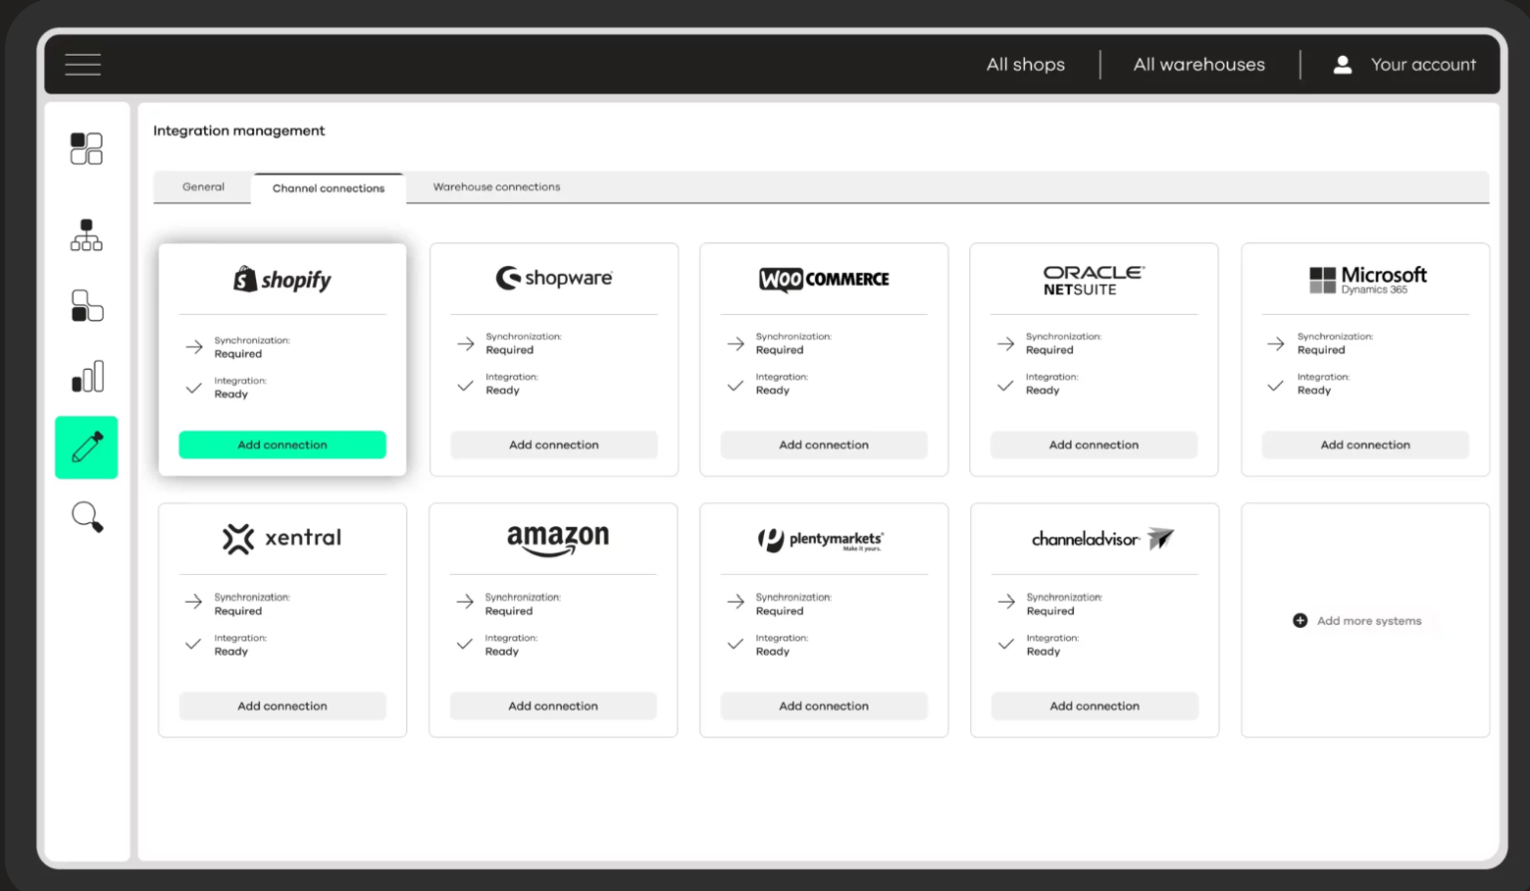Click the Integration management heading
1530x891 pixels.
tap(239, 131)
